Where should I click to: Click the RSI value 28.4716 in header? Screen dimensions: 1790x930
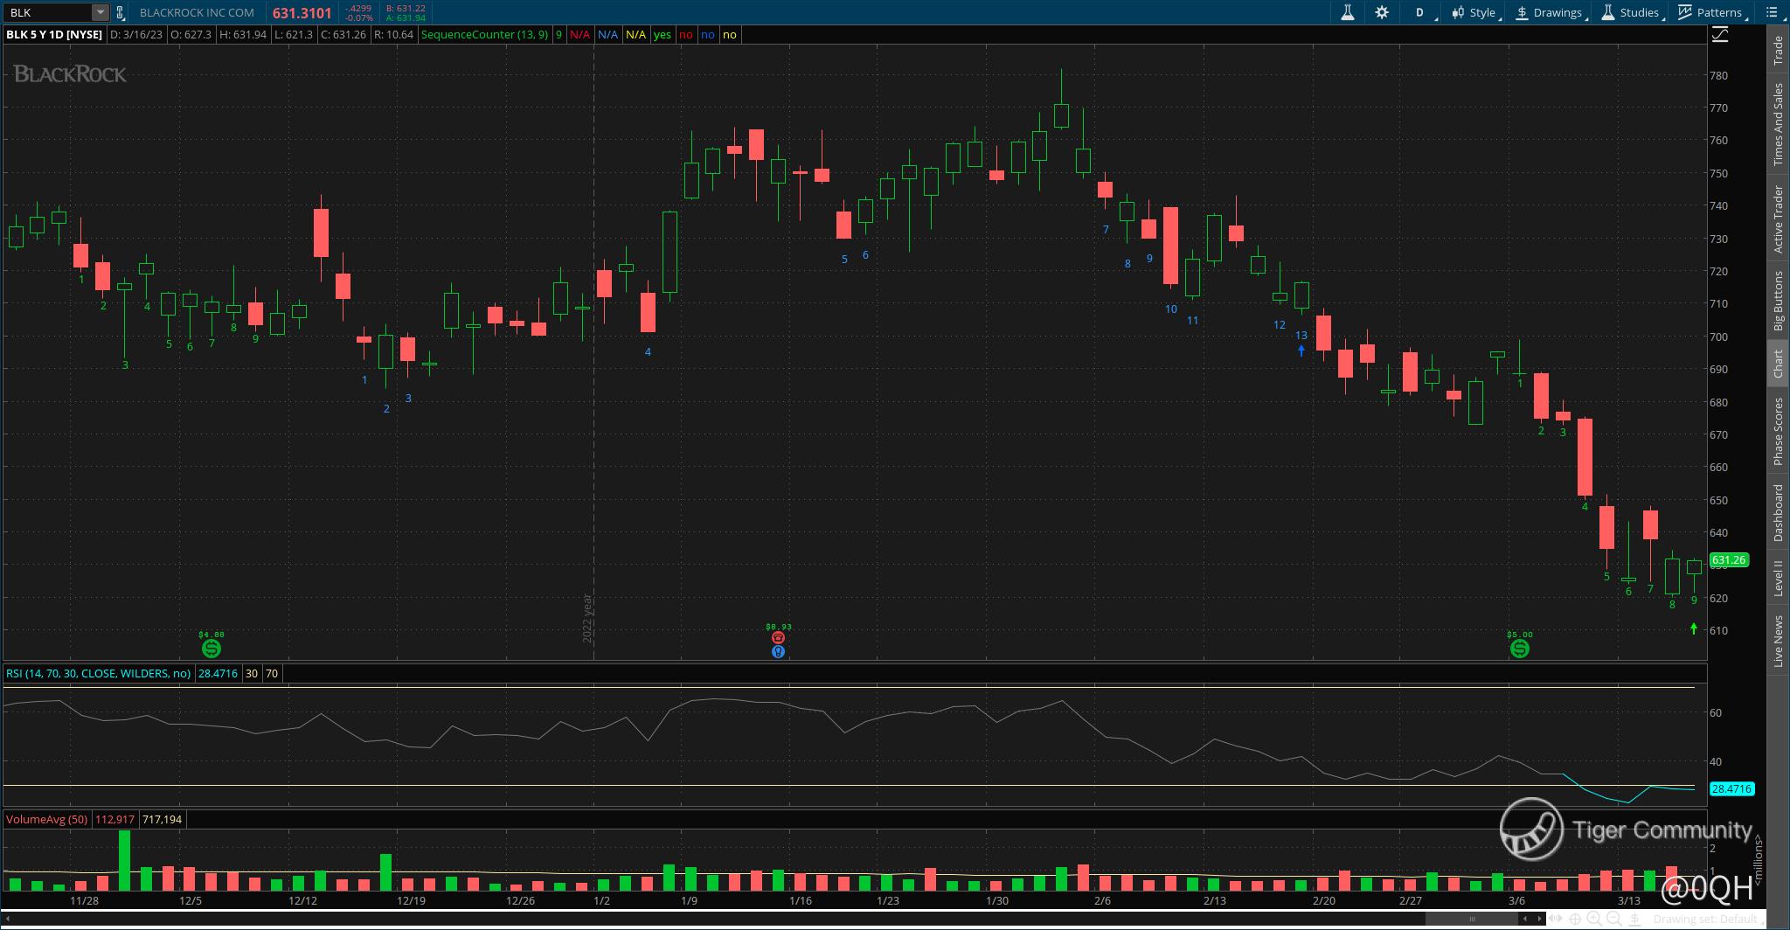click(218, 673)
